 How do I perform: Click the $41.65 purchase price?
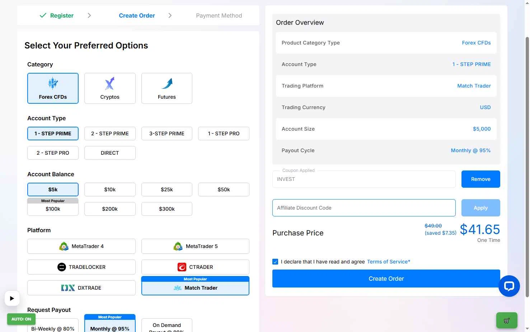tap(480, 229)
